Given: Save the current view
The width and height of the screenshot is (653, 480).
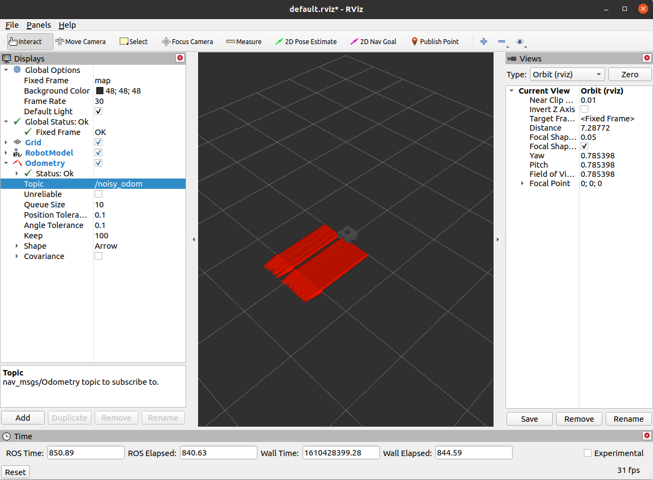Looking at the screenshot, I should (529, 419).
